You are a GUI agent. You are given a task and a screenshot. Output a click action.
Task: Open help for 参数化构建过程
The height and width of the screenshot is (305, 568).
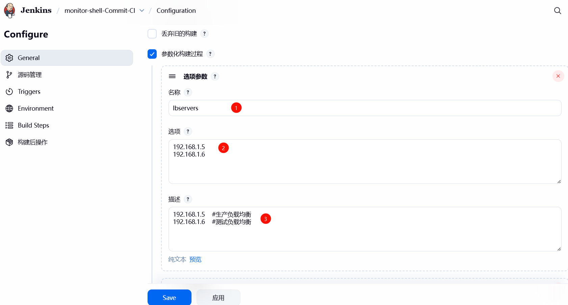210,54
